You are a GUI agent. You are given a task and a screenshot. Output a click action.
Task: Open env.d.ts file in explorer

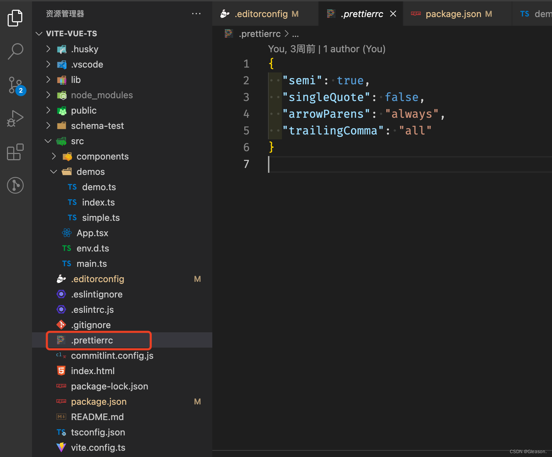(122, 248)
